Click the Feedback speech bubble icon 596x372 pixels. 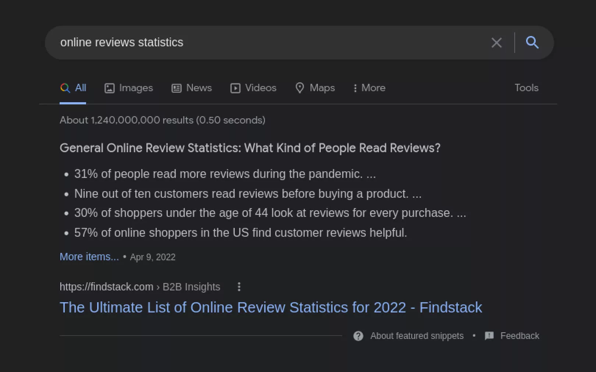(x=489, y=336)
